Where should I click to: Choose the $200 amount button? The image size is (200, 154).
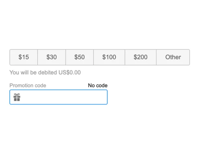tap(140, 57)
